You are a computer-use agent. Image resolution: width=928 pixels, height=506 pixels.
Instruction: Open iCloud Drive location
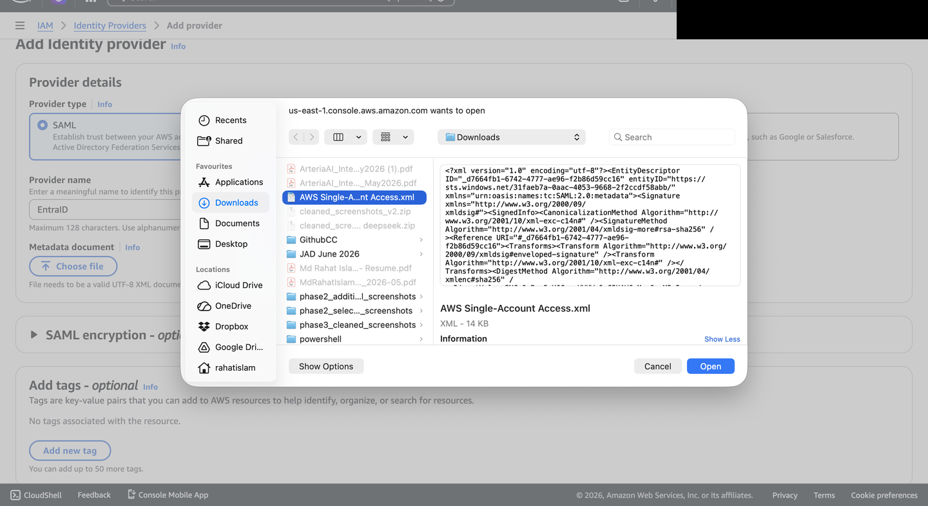pyautogui.click(x=230, y=286)
